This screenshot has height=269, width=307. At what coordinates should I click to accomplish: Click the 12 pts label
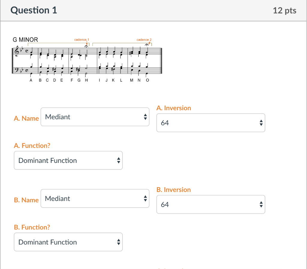click(284, 10)
